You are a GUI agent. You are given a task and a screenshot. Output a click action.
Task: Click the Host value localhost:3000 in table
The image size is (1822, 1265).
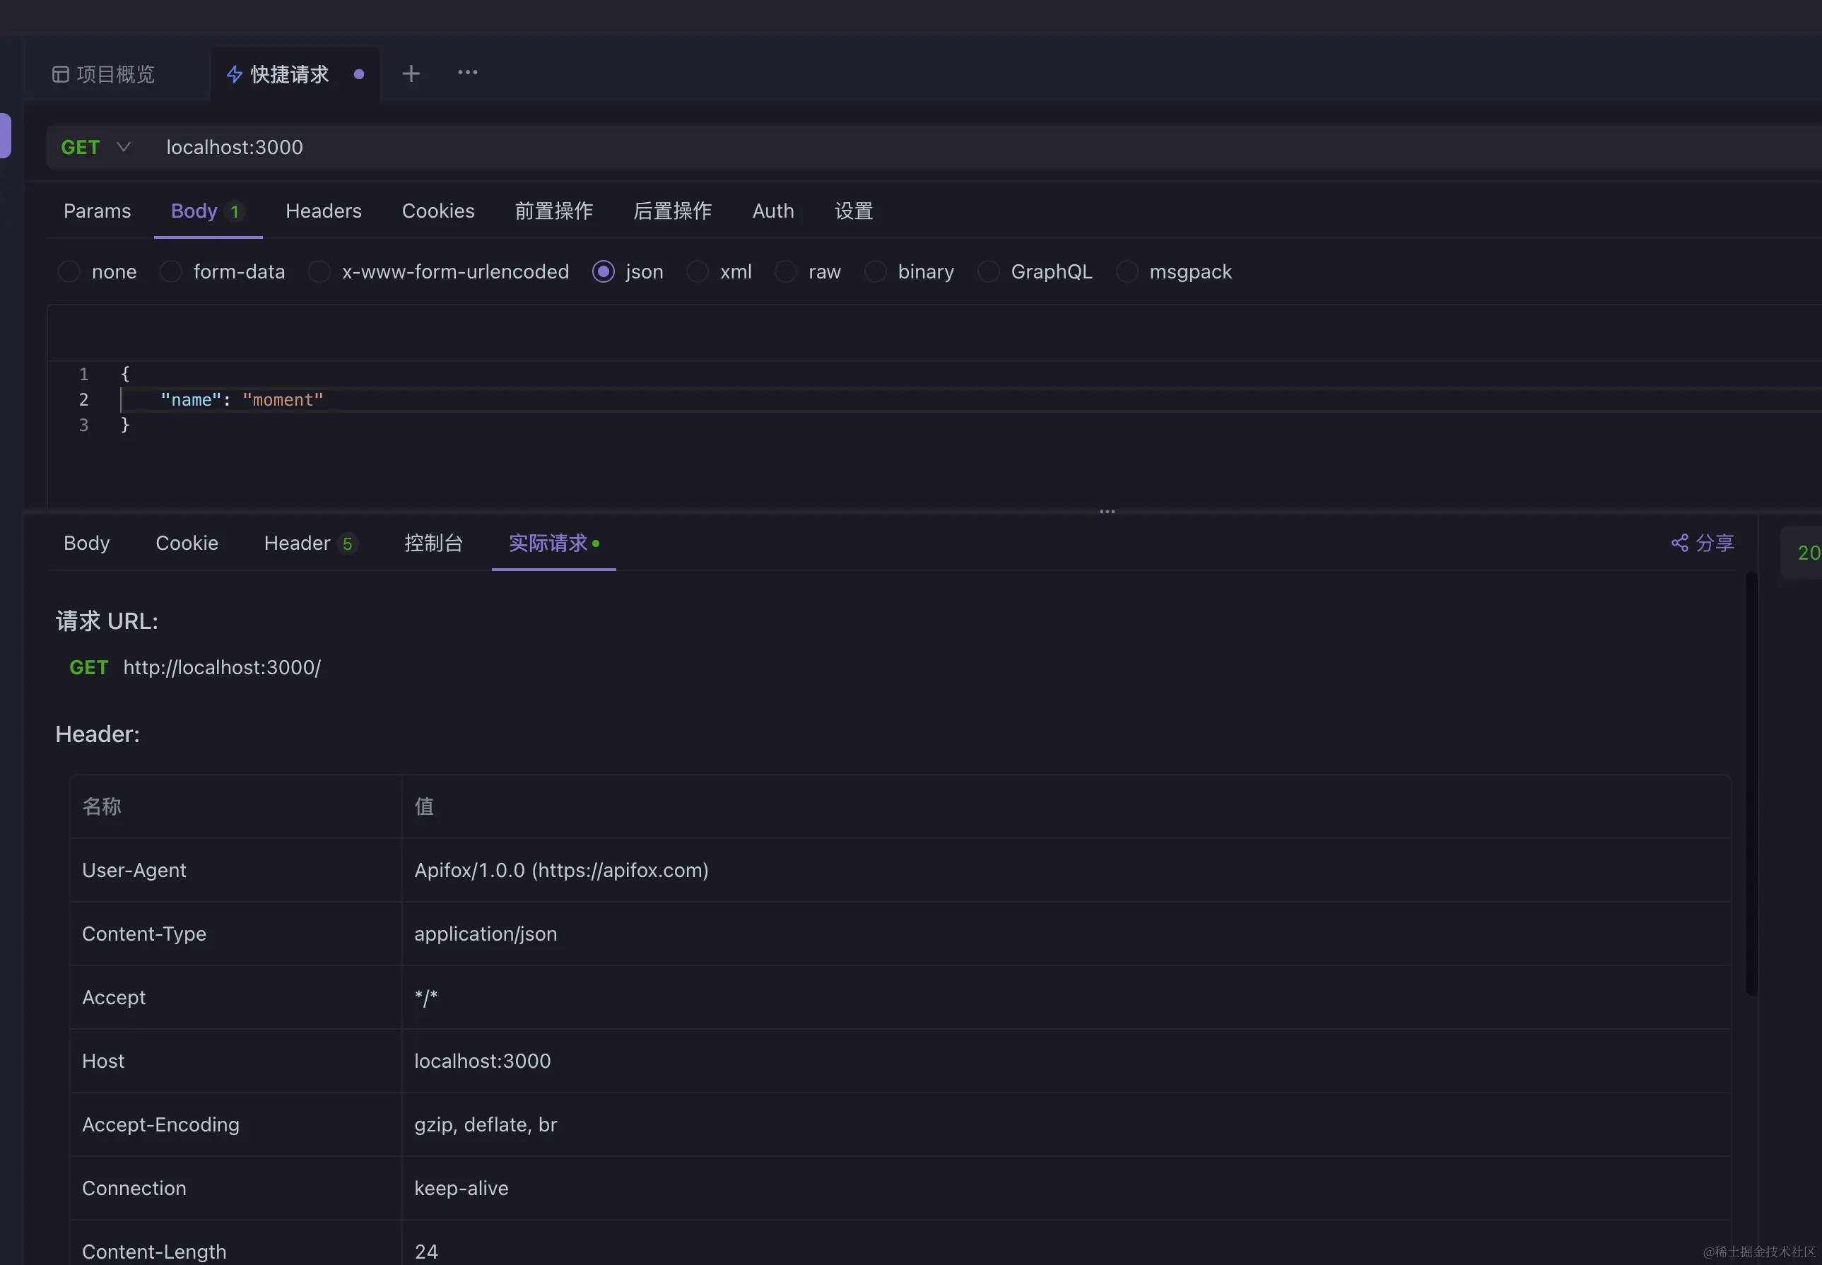482,1061
